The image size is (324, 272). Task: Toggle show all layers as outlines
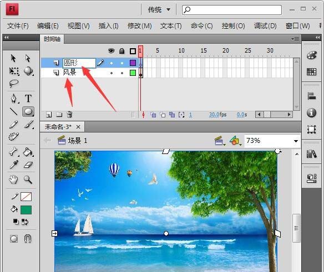pyautogui.click(x=133, y=51)
